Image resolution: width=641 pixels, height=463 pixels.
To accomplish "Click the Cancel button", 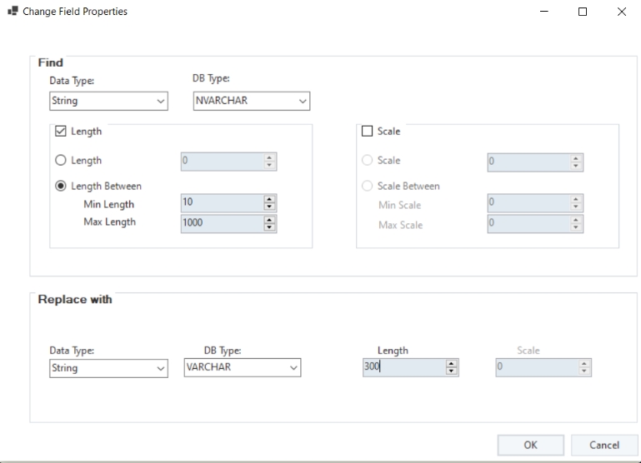I will click(603, 446).
